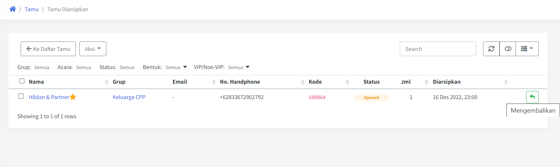Restore archived guest with green arrow
Viewport: 560px width, 167px height.
pyautogui.click(x=532, y=97)
